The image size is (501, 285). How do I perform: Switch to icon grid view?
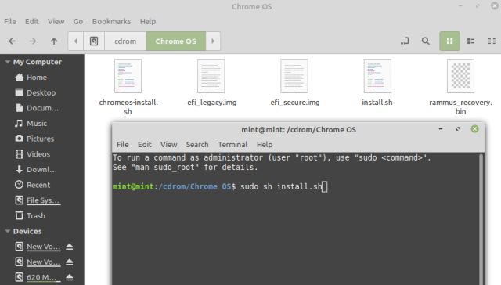pos(449,41)
